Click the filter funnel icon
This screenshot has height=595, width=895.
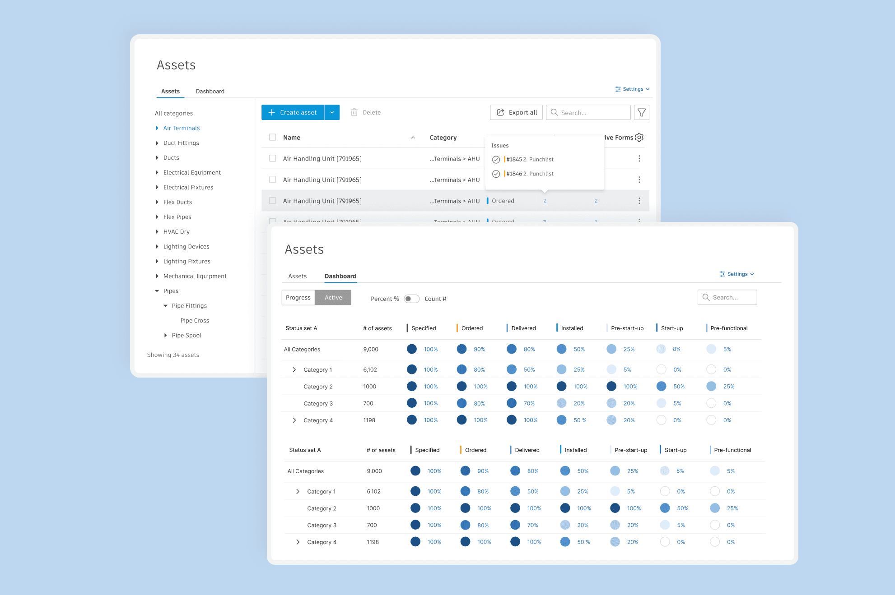pos(641,112)
